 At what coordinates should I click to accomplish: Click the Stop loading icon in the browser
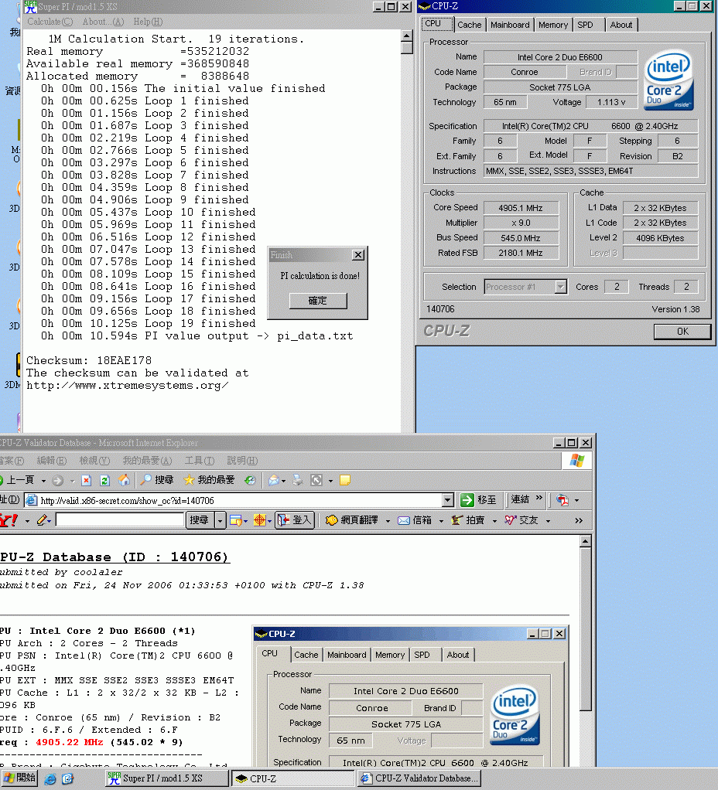click(87, 479)
